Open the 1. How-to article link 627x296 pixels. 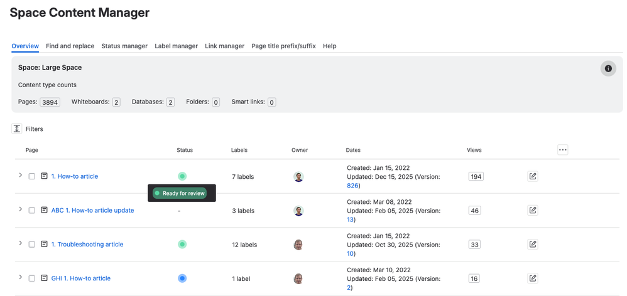74,176
